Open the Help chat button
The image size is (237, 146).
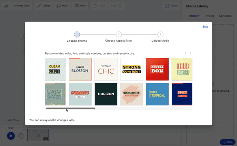coord(228,142)
